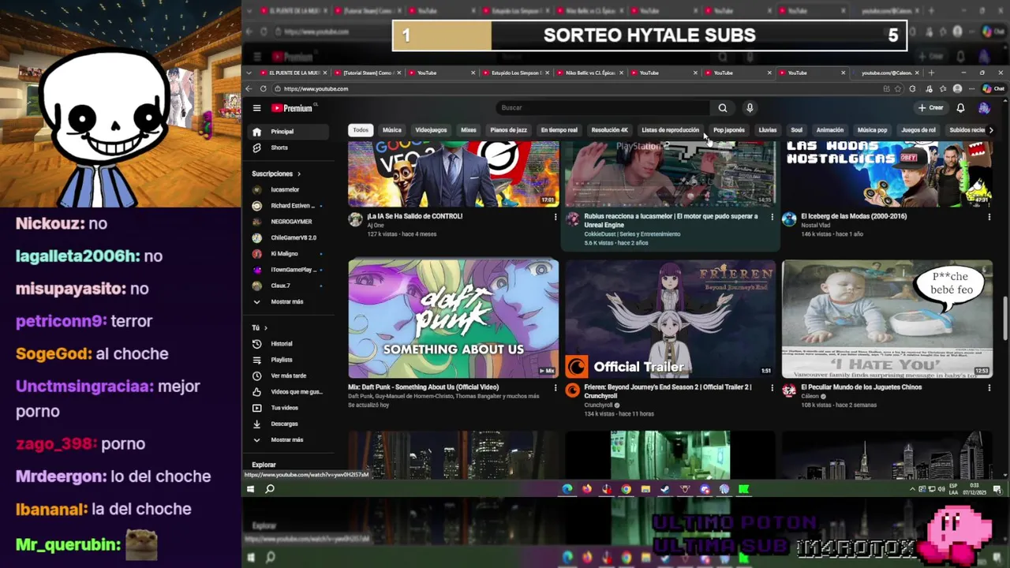Select the Animación filter chip
The image size is (1010, 568).
(x=830, y=130)
